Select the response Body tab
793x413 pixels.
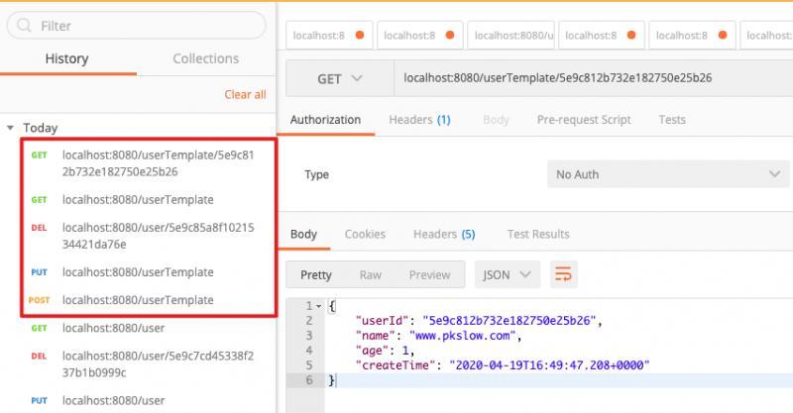(x=303, y=234)
